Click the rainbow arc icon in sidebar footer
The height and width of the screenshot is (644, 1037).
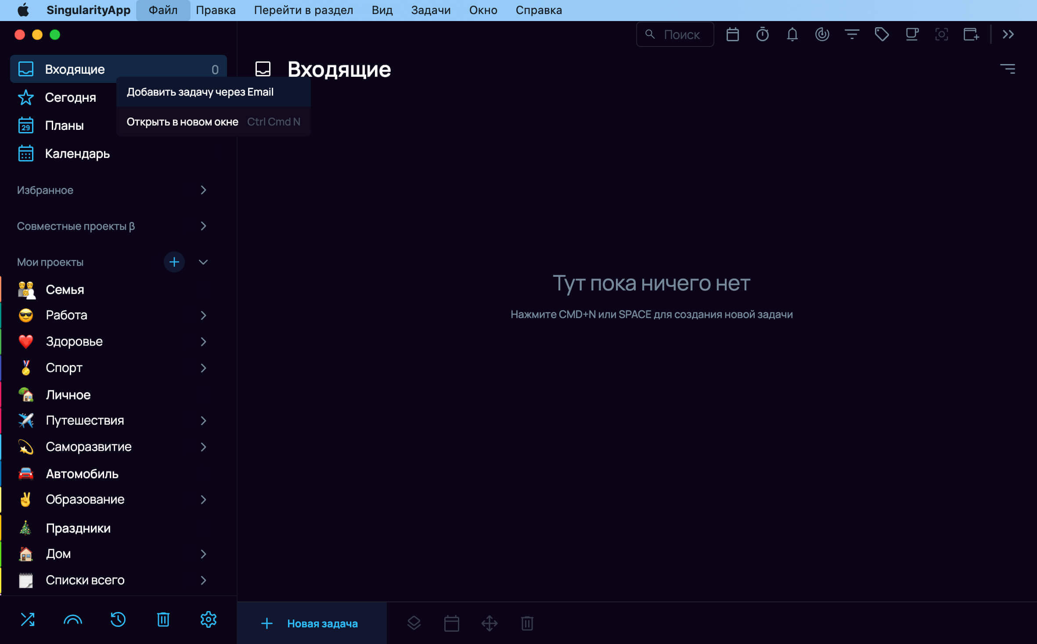tap(72, 619)
